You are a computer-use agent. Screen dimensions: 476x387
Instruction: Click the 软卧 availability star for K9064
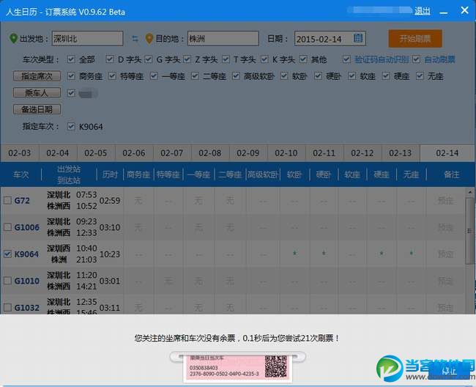[294, 253]
